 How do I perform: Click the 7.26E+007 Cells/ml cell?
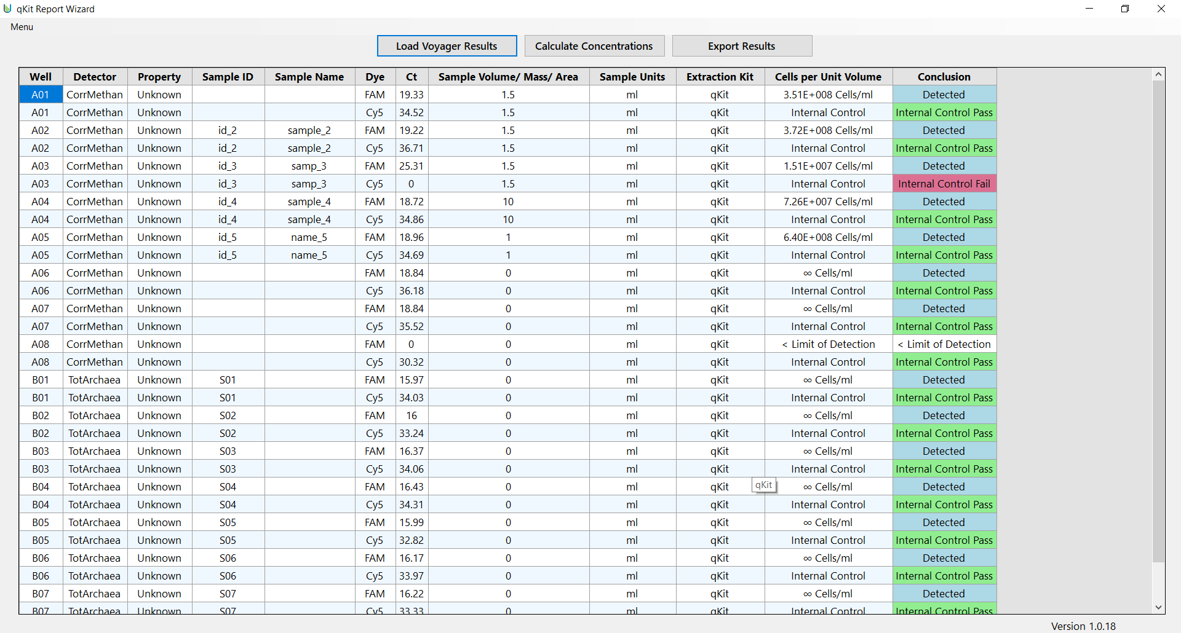tap(828, 202)
